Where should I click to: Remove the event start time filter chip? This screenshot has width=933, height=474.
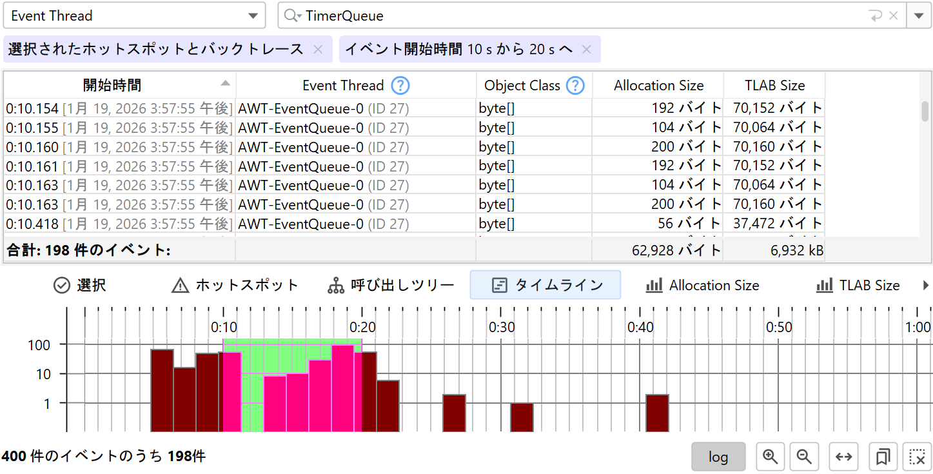[x=586, y=49]
